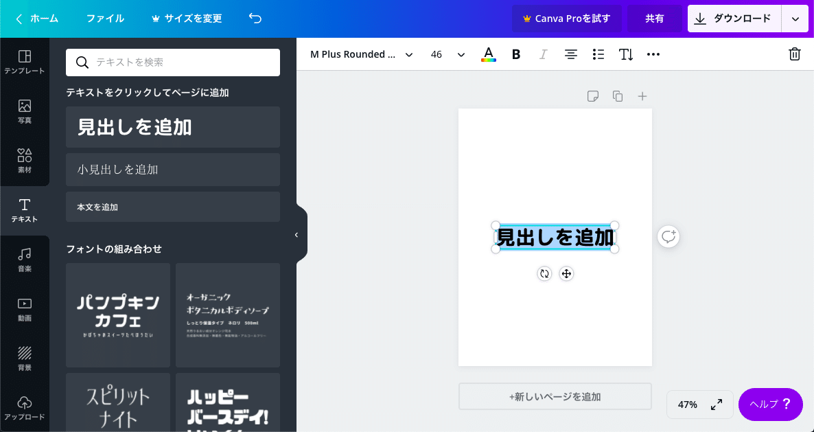Toggle bulleted list formatting
Screen dimensions: 814x432
coord(598,54)
